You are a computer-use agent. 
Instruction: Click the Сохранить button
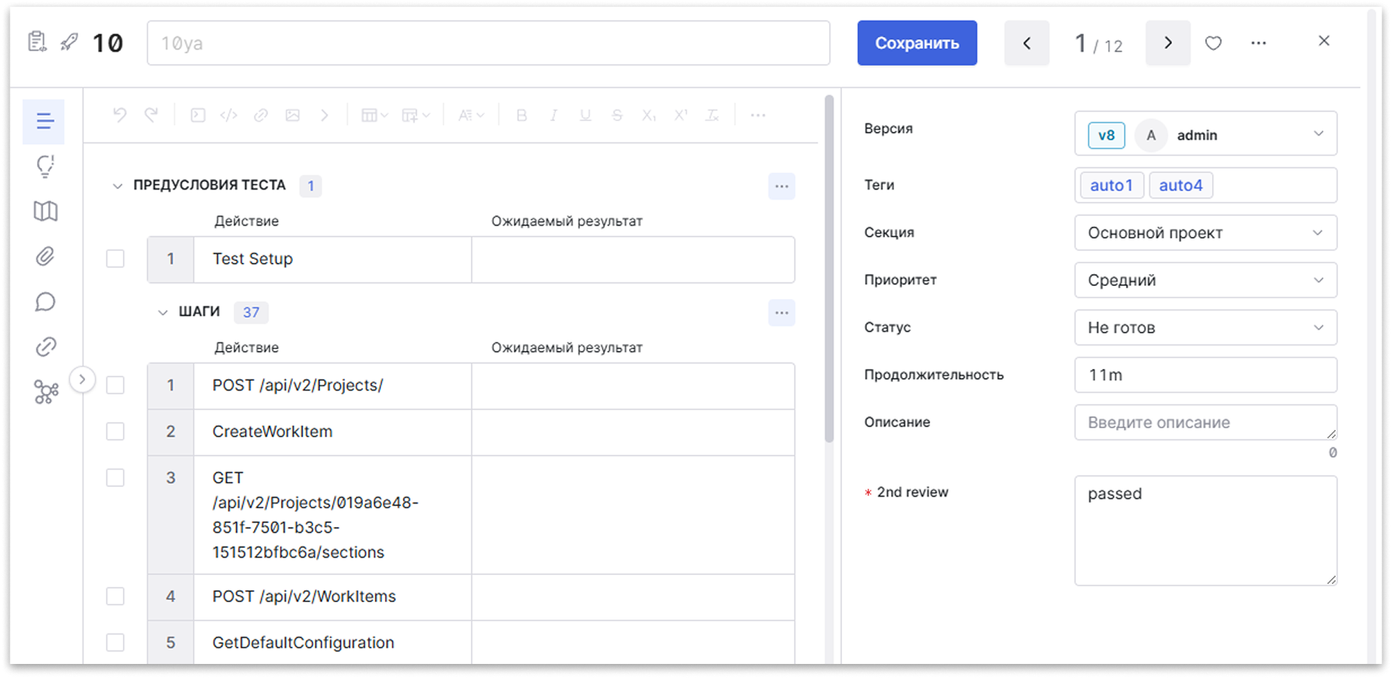click(x=917, y=43)
